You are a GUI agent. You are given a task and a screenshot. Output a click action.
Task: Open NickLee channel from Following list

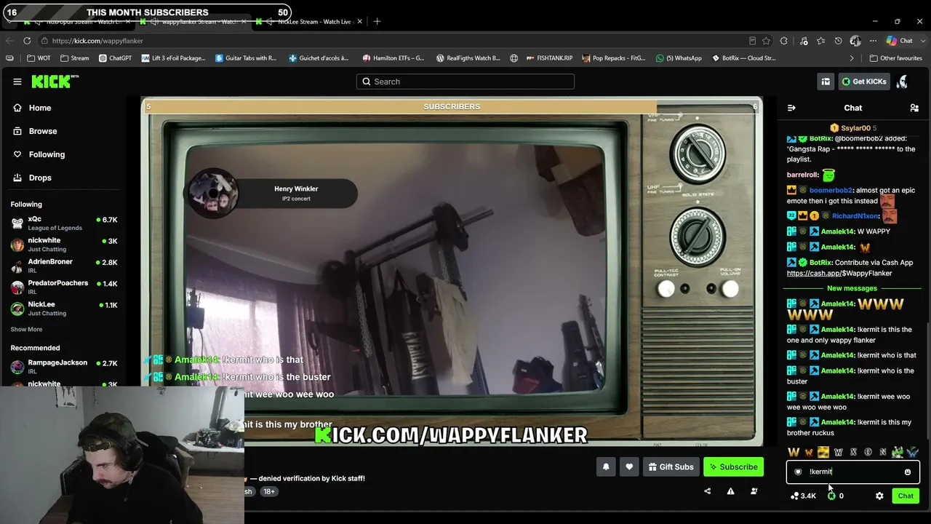[64, 308]
